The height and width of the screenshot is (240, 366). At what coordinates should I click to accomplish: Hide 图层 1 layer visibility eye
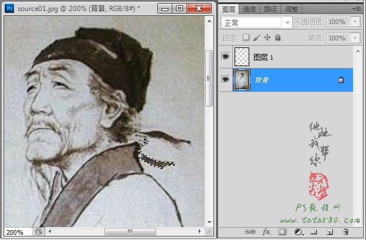tap(225, 57)
